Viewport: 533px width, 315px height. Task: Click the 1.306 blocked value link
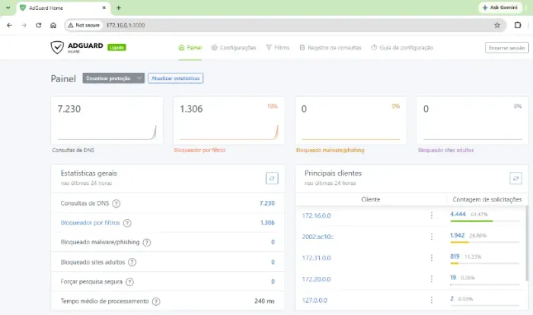267,223
